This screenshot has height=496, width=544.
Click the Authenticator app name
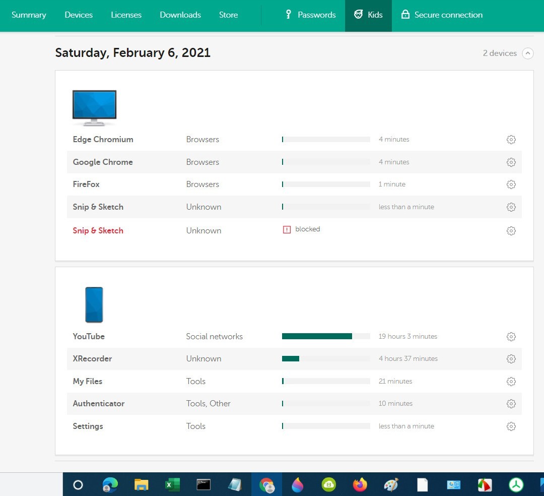(99, 403)
